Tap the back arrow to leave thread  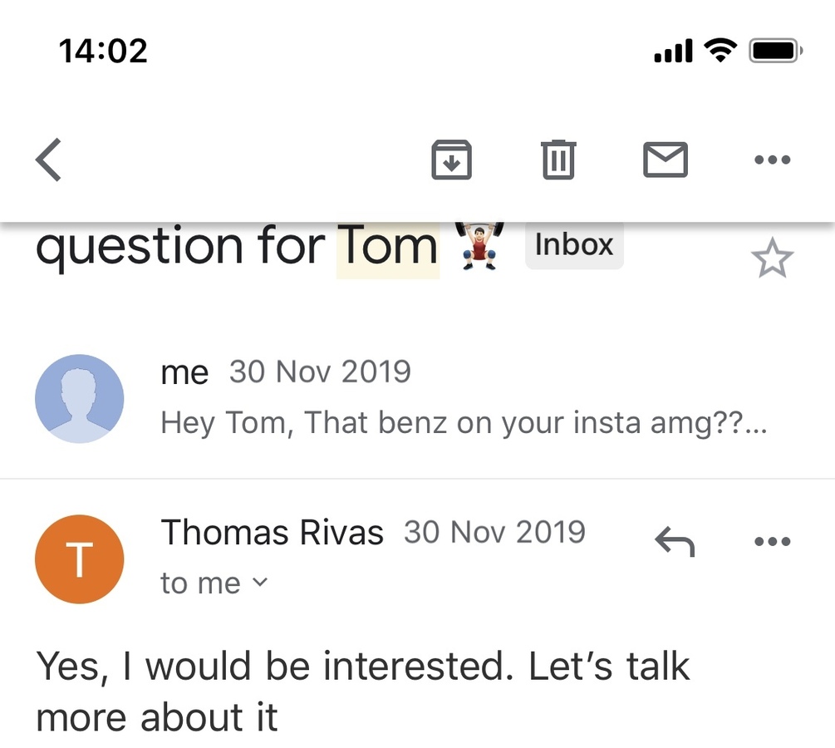(50, 160)
